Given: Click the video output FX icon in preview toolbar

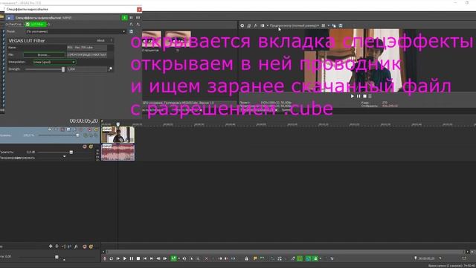Looking at the screenshot, I should (255, 26).
